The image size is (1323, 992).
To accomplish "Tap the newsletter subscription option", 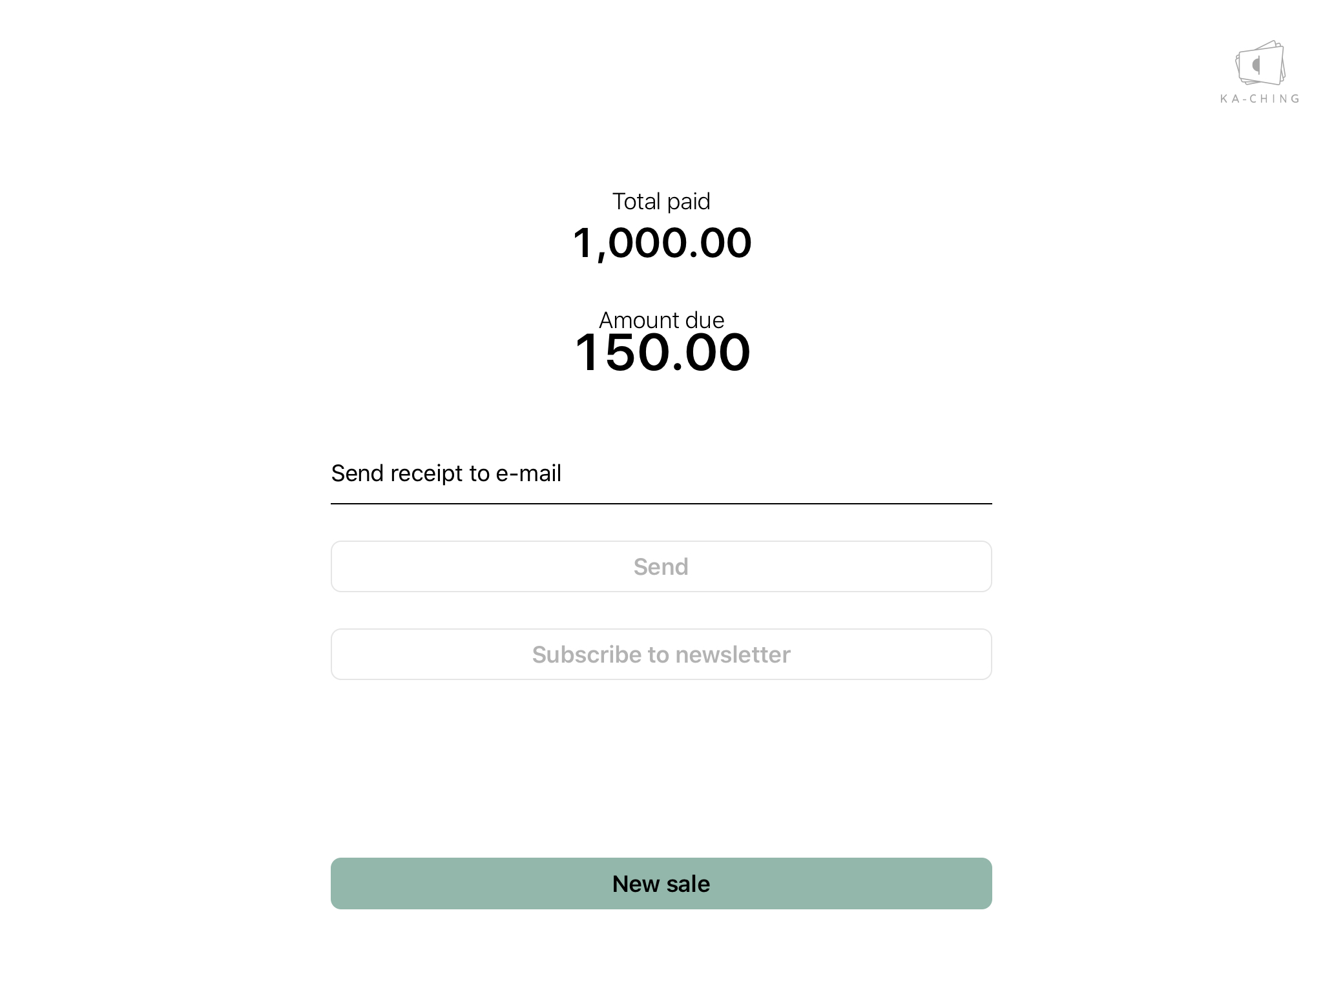I will [x=661, y=654].
